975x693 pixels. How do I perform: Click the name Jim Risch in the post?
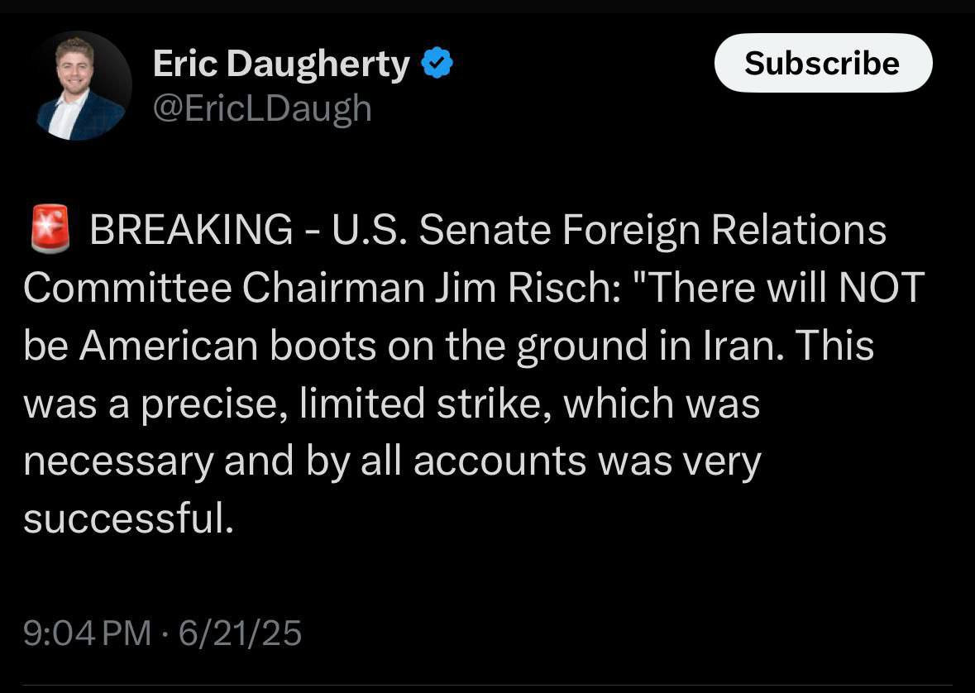(x=518, y=288)
